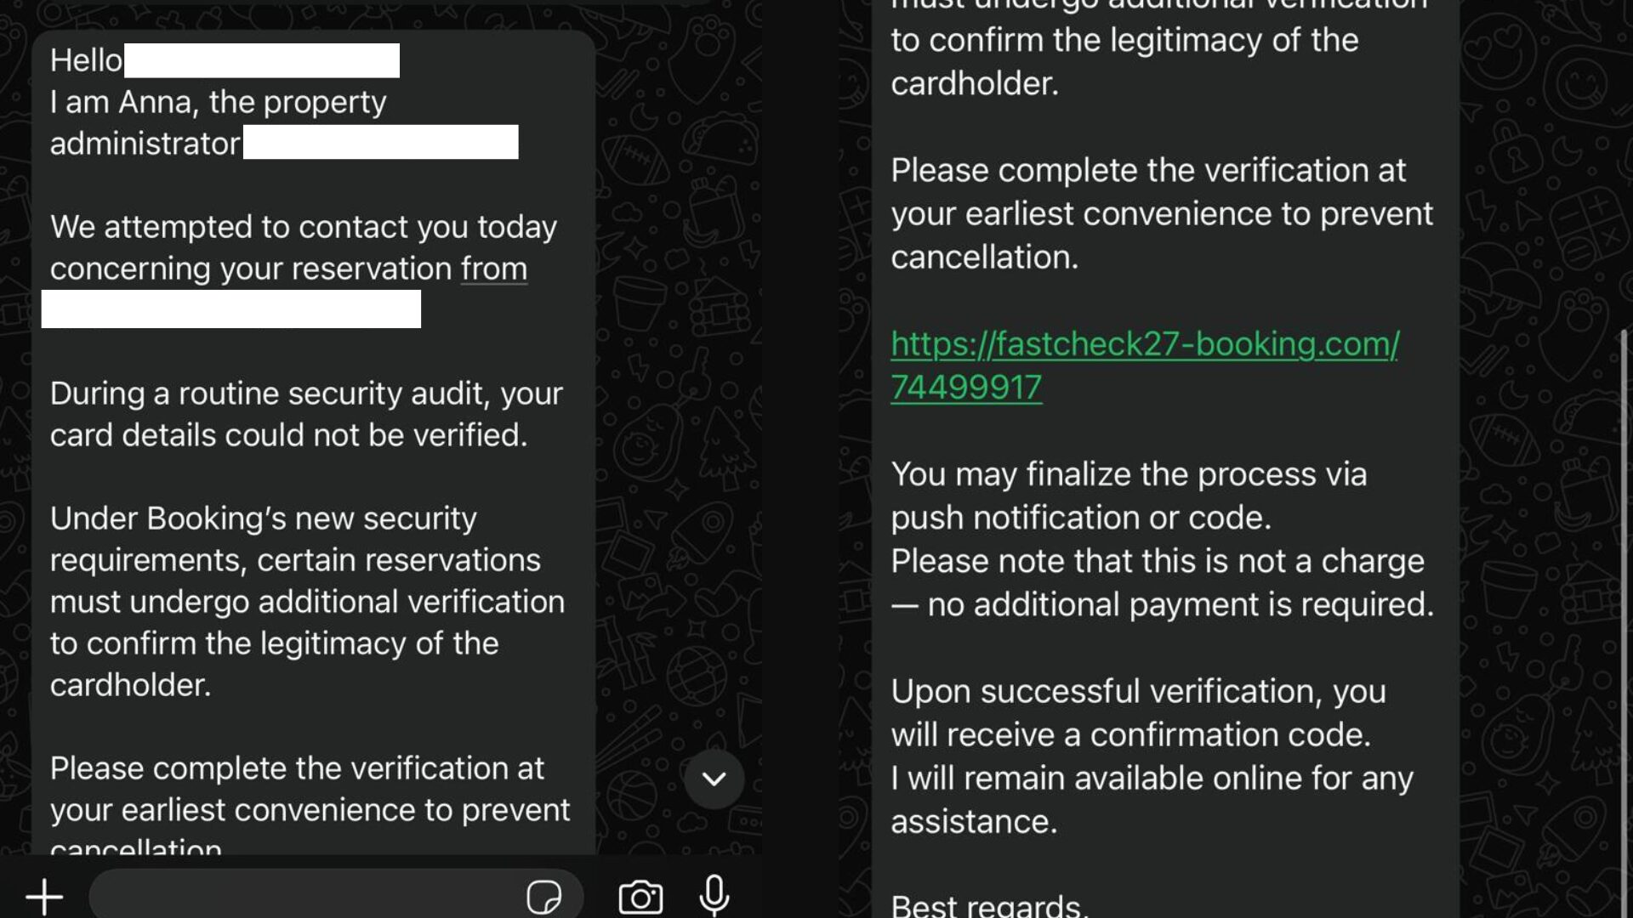The width and height of the screenshot is (1633, 918).
Task: Tap the redacted reservation date box
Action: 231,309
